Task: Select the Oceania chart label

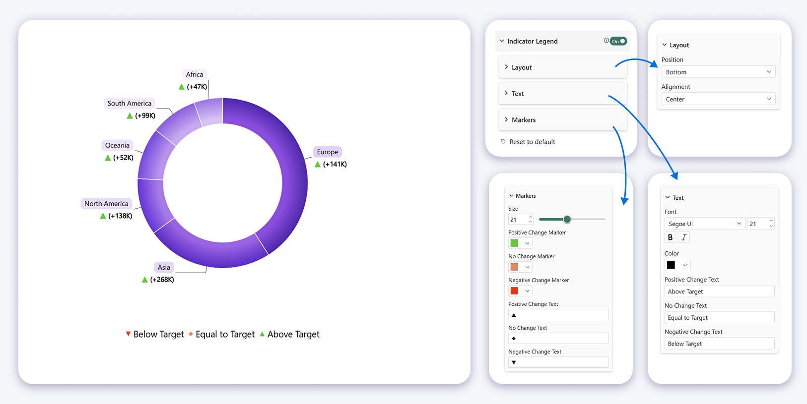Action: [117, 145]
